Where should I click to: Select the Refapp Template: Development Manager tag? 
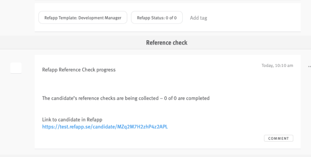pyautogui.click(x=83, y=18)
